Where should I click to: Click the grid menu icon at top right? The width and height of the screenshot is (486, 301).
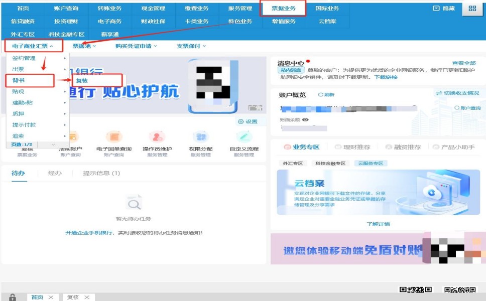click(472, 9)
